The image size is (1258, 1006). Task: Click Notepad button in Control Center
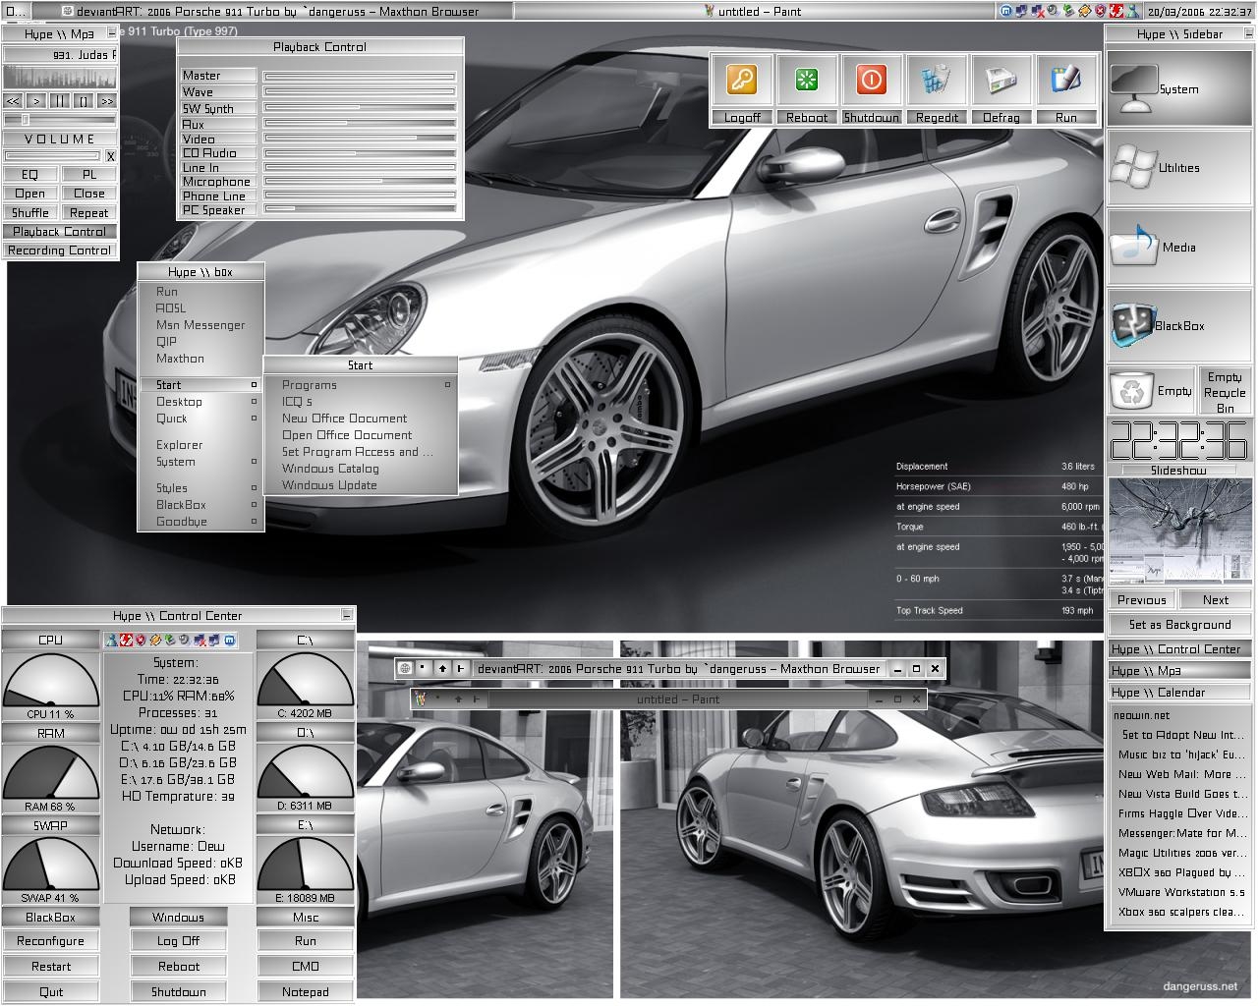pos(306,992)
